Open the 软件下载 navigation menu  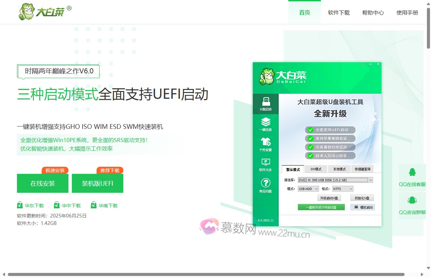[338, 13]
